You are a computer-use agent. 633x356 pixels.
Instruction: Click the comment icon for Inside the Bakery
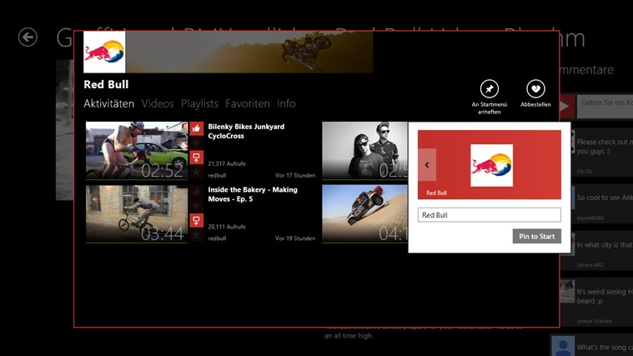pos(196,206)
